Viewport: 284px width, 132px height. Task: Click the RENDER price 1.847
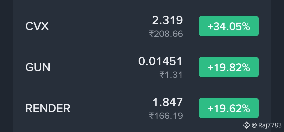click(x=168, y=102)
